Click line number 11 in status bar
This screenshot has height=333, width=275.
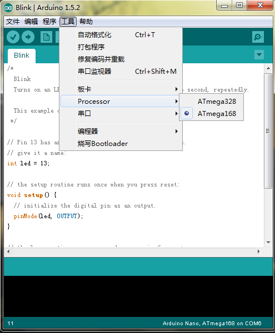tap(11, 324)
